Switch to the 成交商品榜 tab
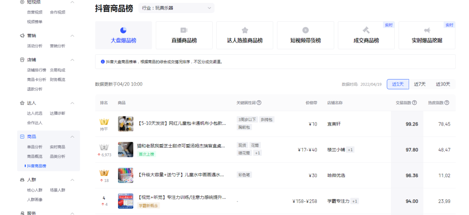 [366, 35]
